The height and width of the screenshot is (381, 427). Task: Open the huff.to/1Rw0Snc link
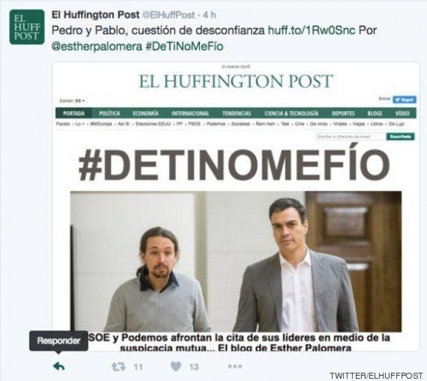(311, 30)
